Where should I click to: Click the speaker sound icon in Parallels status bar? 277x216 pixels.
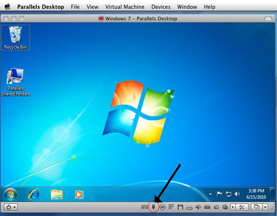(x=198, y=207)
